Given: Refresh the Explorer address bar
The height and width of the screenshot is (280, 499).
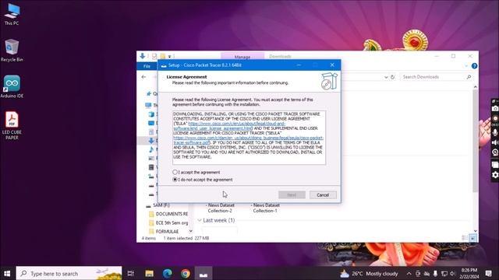Looking at the screenshot, I should click(392, 77).
